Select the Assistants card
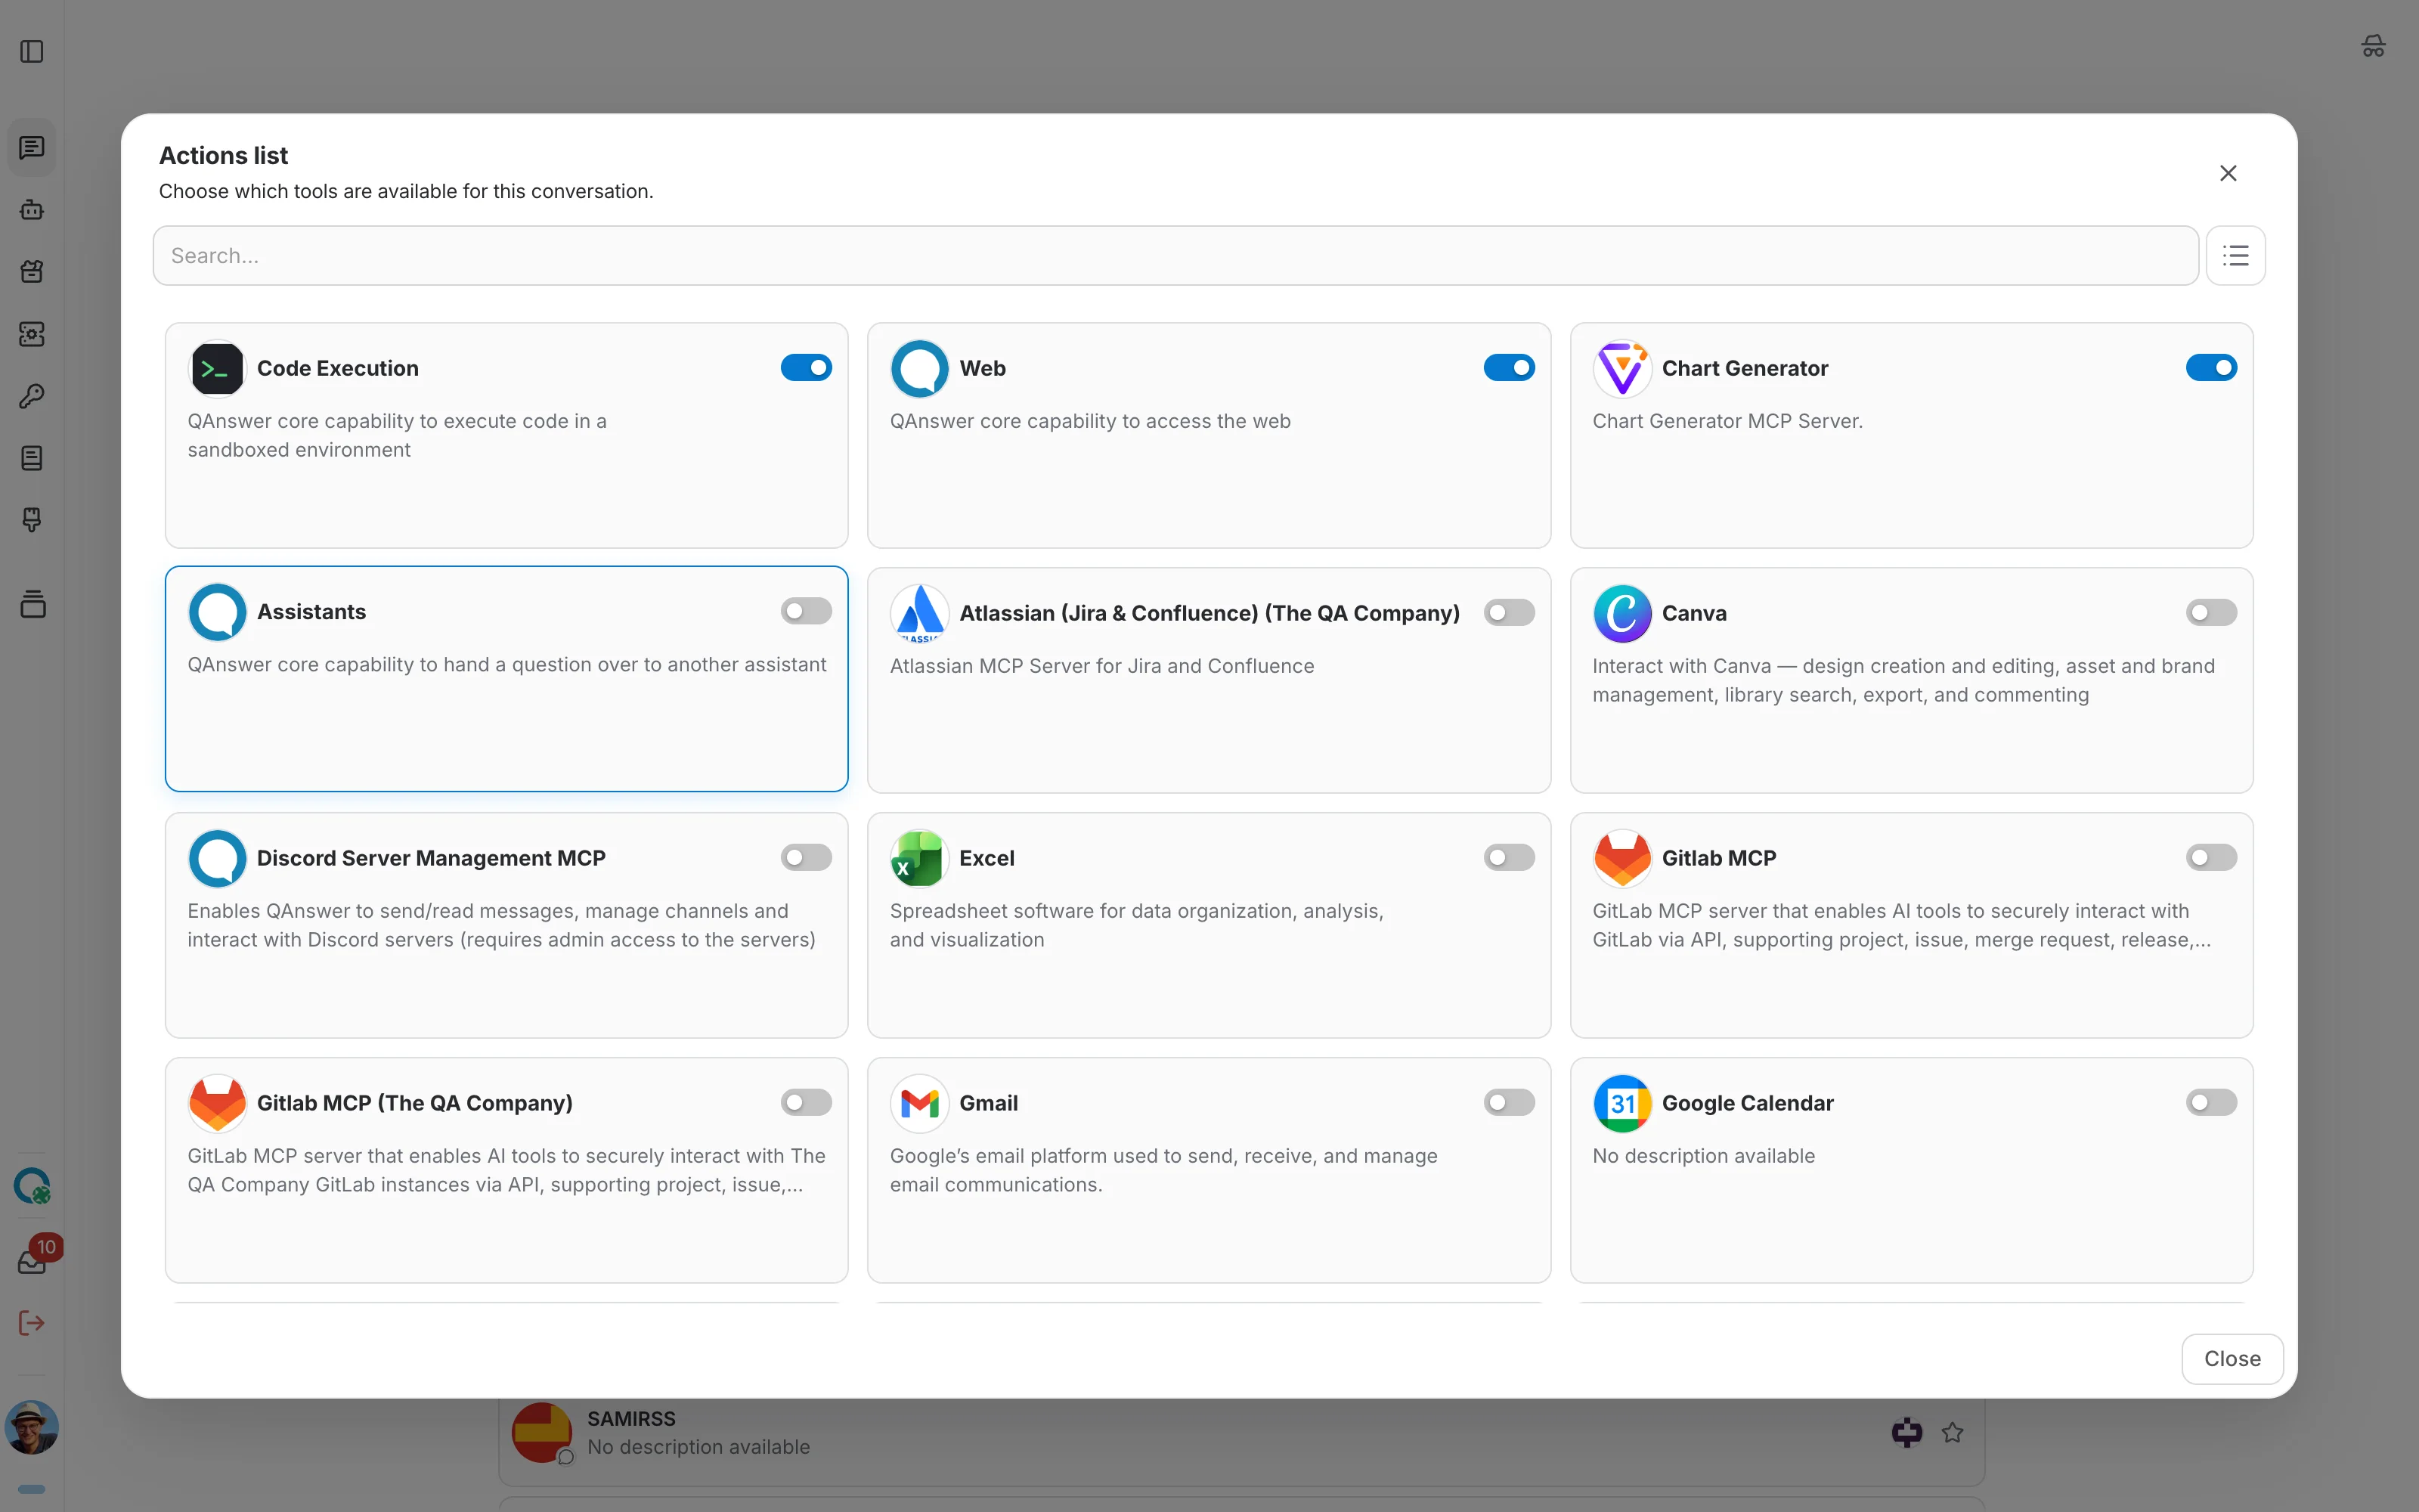This screenshot has width=2419, height=1512. 506,679
